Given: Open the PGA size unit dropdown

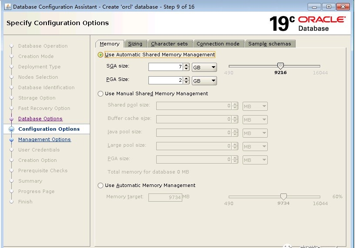Looking at the screenshot, I should click(x=204, y=81).
